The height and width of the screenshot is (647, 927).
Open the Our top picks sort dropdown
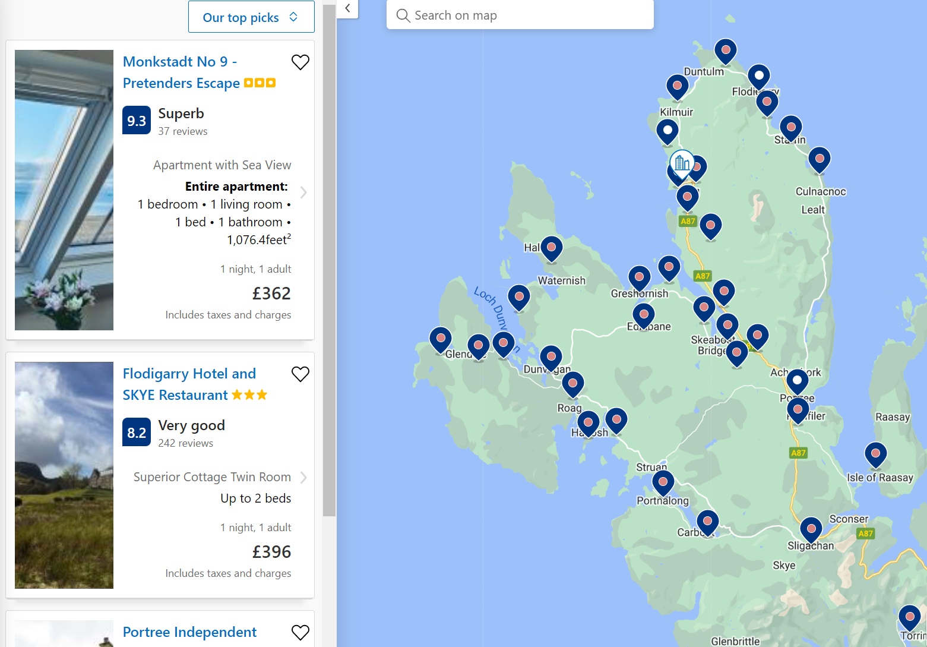pos(251,17)
